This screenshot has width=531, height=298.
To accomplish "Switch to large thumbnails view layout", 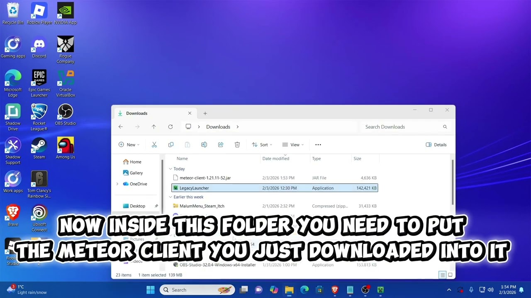I will (450, 275).
